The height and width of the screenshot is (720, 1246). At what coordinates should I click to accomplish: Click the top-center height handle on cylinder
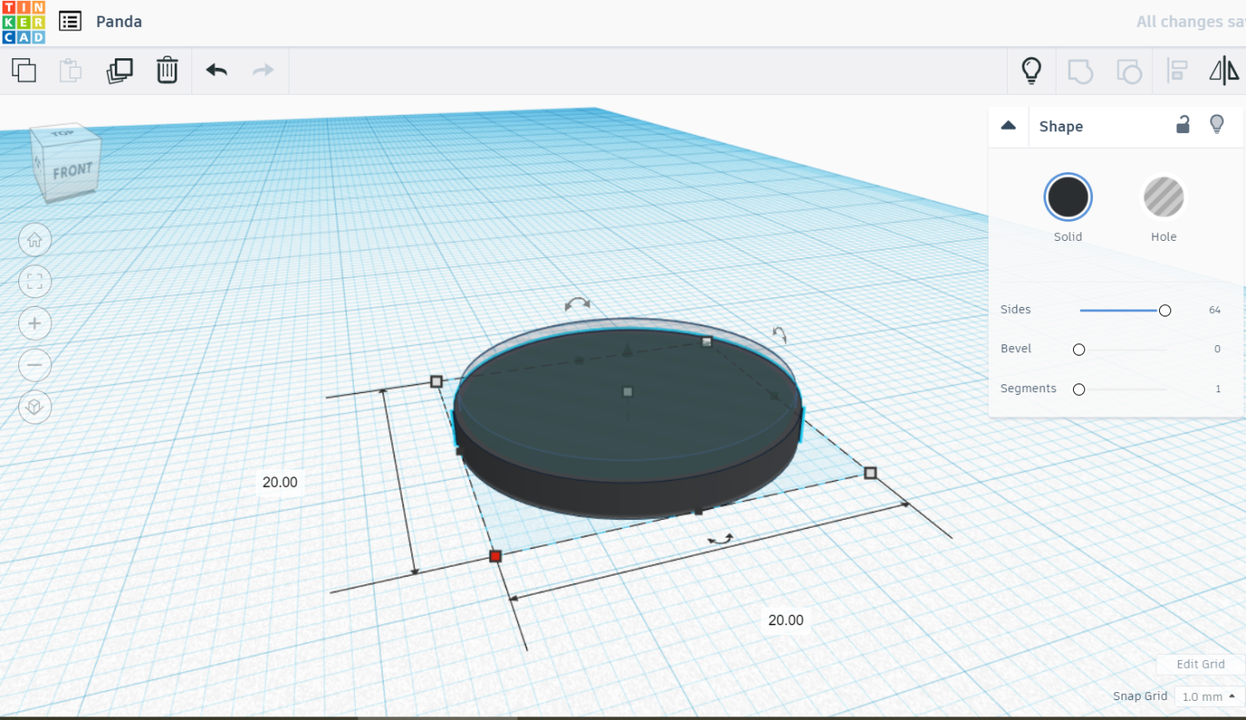(x=628, y=392)
